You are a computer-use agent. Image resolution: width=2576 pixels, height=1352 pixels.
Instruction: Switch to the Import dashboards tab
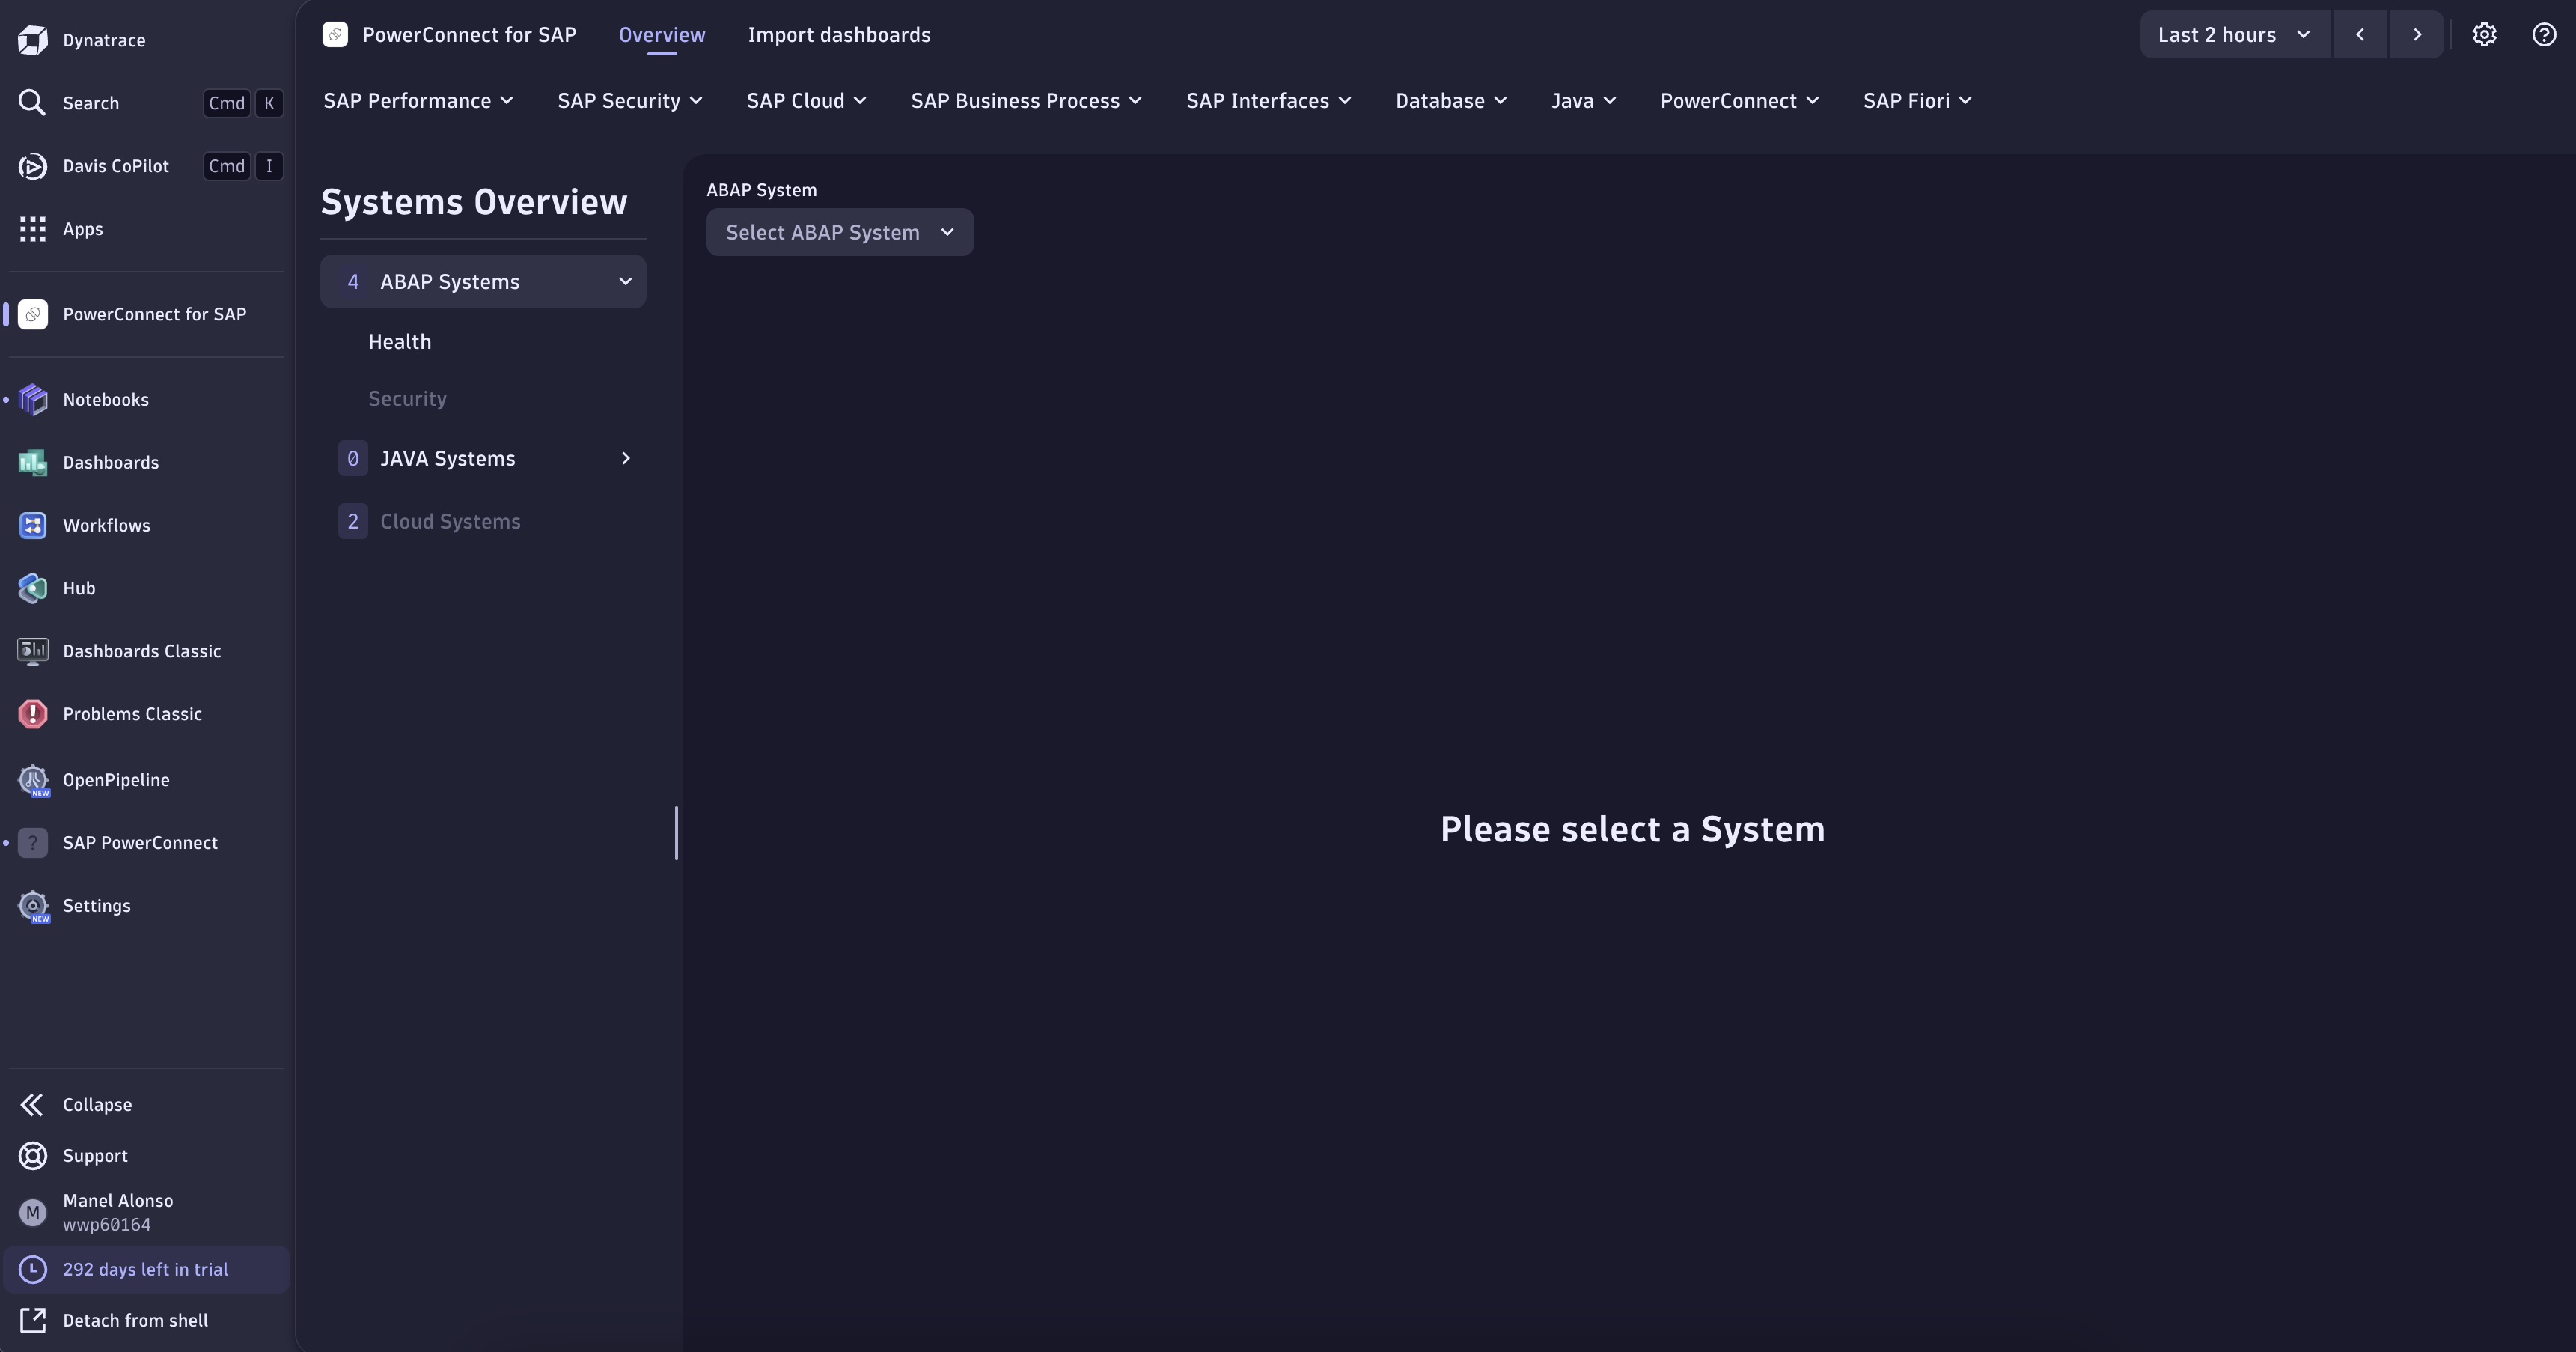[839, 34]
